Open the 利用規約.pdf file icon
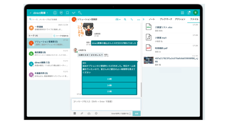 coord(149,48)
